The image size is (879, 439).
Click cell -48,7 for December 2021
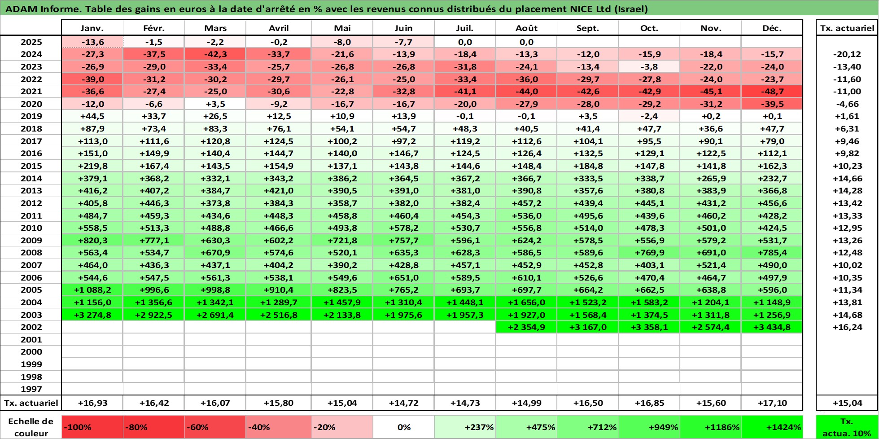pos(772,91)
